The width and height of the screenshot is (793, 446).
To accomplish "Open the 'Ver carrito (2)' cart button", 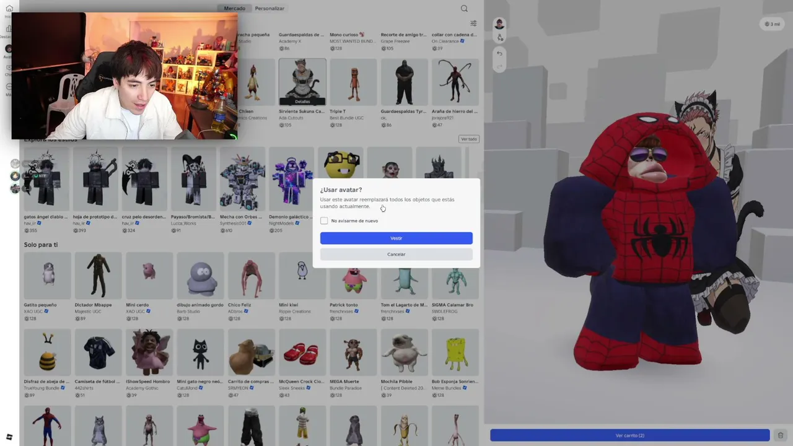I will pyautogui.click(x=629, y=435).
